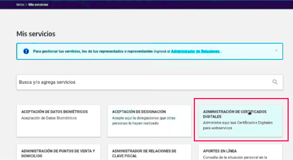Click the blue info exclamation icon

tap(26, 51)
